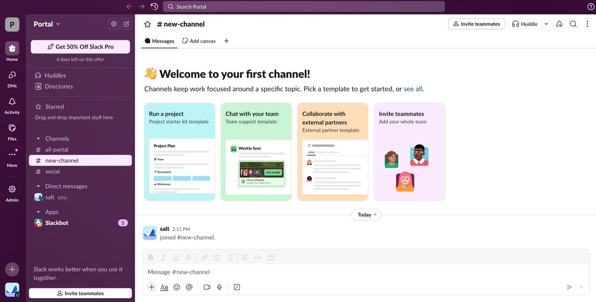Follow the see all templates link

(x=413, y=89)
